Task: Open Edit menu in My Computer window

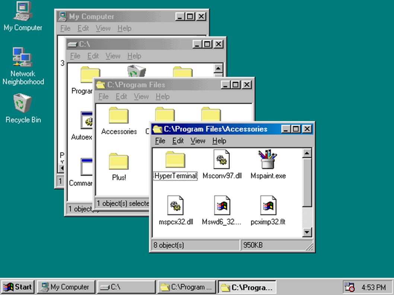Action: (x=83, y=28)
